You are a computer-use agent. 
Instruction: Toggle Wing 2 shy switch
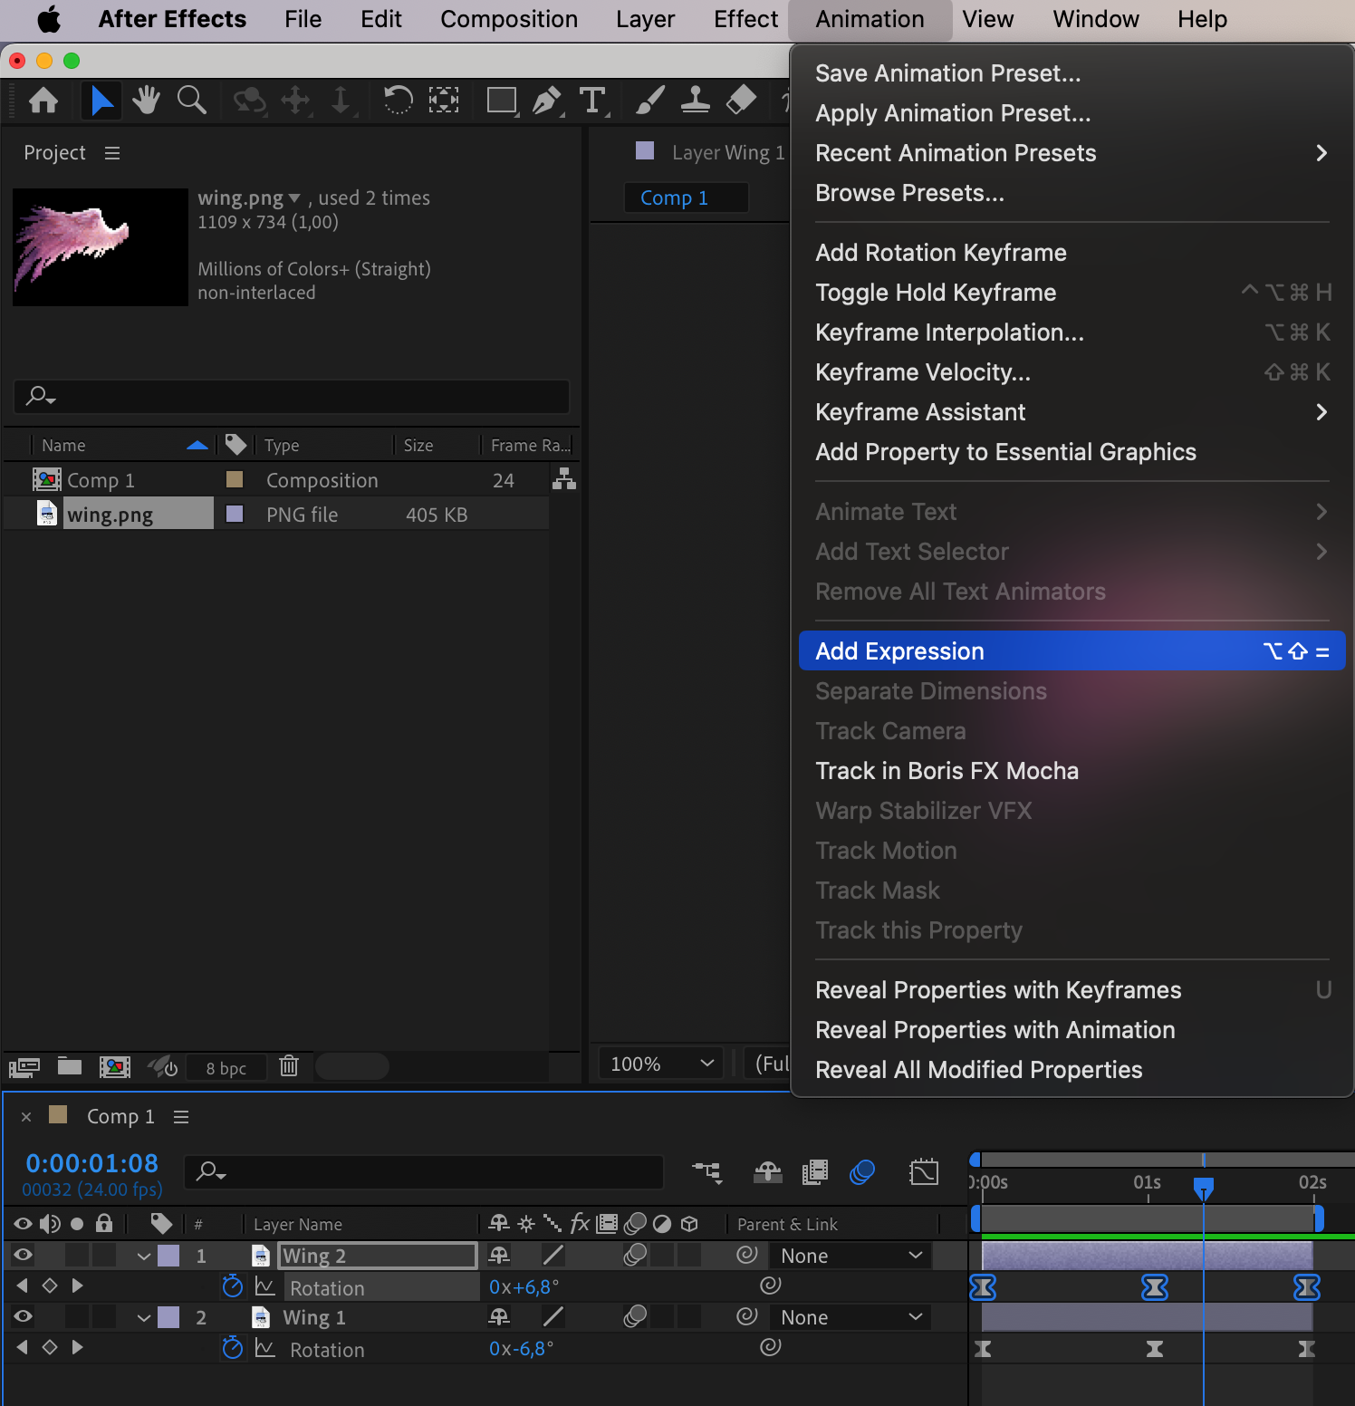pos(499,1255)
